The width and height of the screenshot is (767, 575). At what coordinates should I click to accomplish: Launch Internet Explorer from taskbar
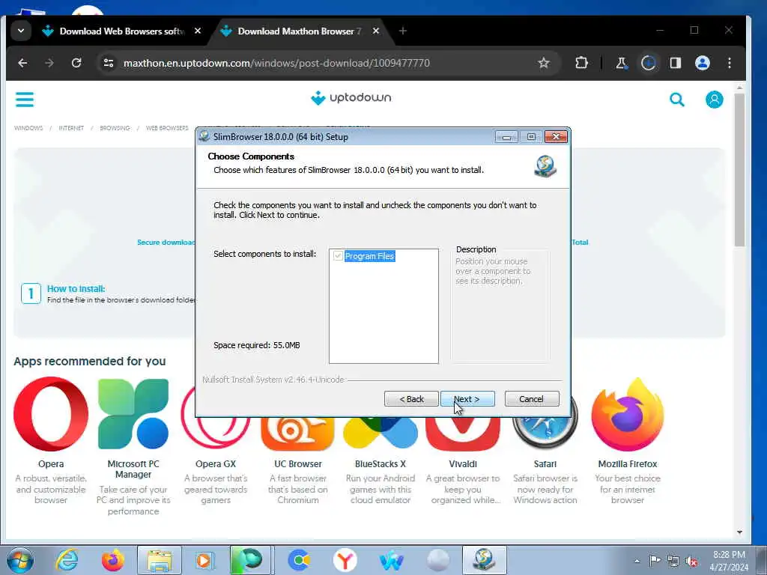tap(67, 560)
